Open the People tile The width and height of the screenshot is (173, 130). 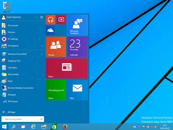click(56, 47)
